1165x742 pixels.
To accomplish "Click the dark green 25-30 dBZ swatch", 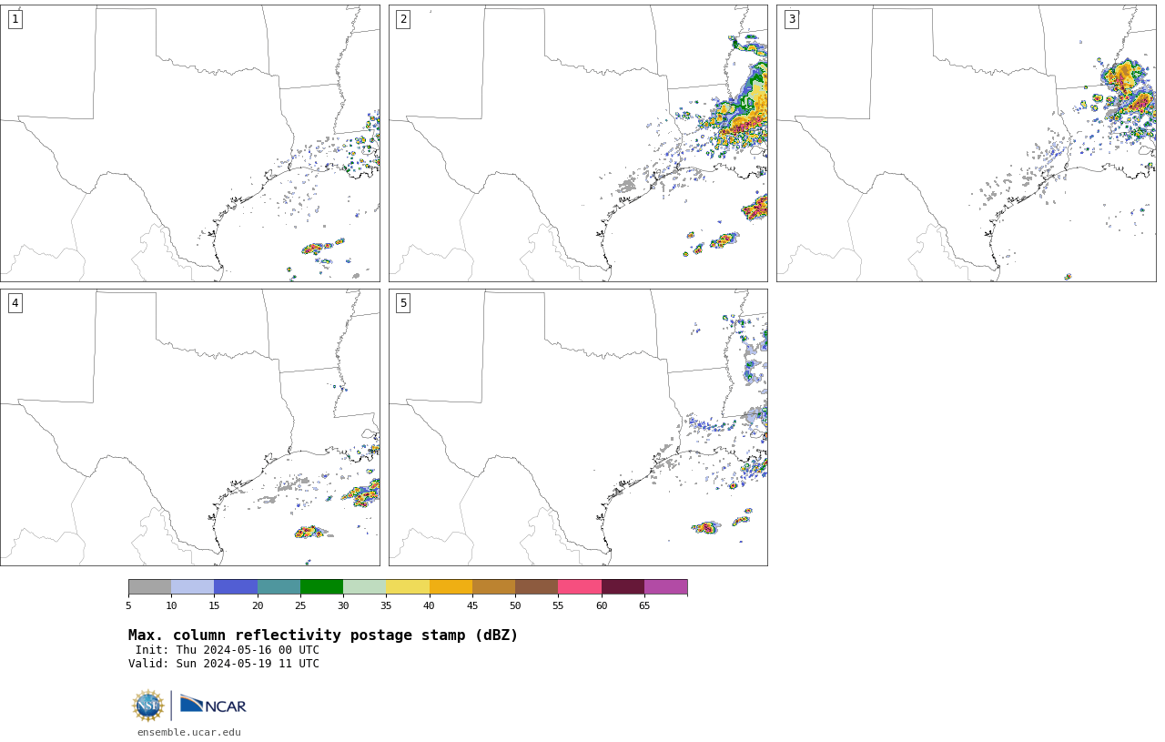I will coord(321,586).
